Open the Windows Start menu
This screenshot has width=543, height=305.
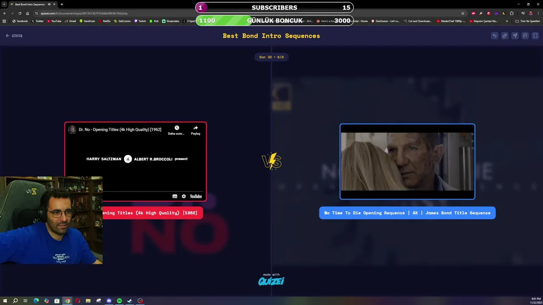click(x=5, y=301)
